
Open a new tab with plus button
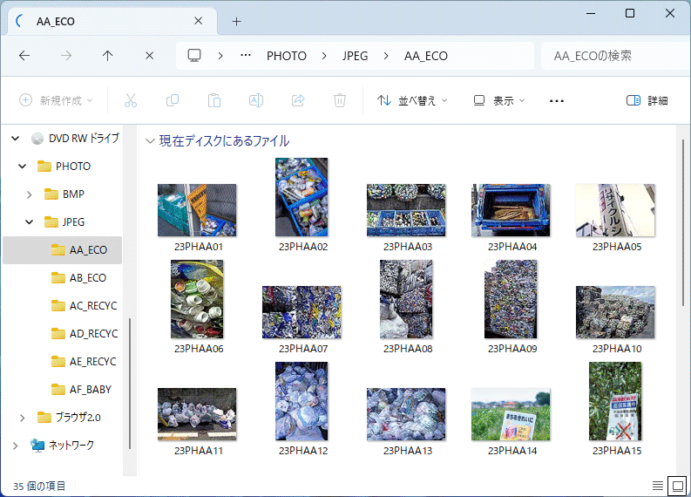pos(236,21)
